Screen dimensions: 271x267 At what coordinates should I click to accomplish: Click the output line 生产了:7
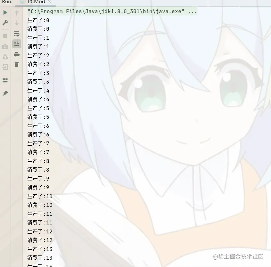pyautogui.click(x=38, y=144)
